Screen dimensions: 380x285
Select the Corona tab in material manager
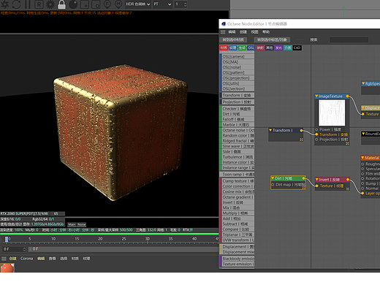[26, 259]
